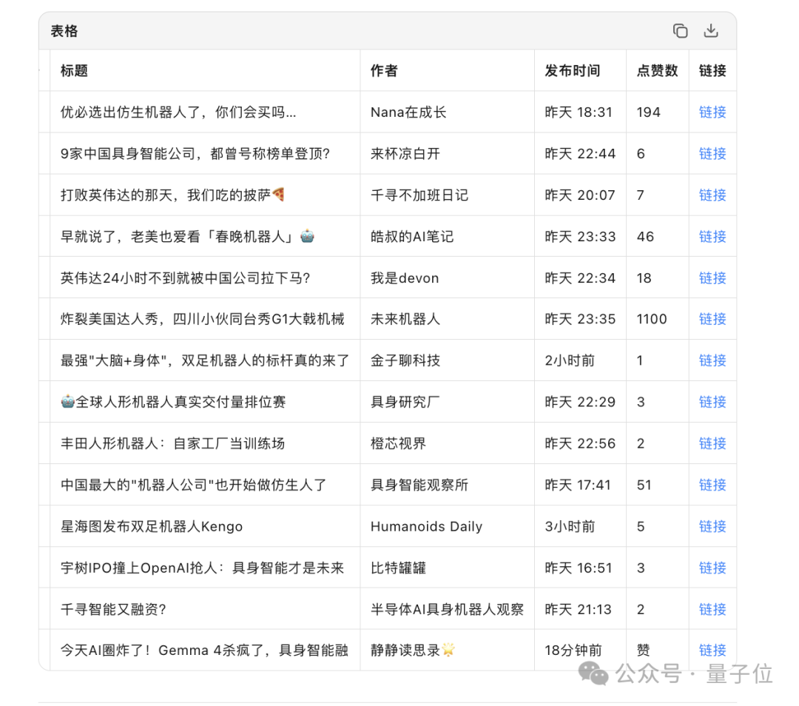Screen dimensions: 799x706
Task: Open the 链接 in the Humanoids Daily row
Action: [x=712, y=527]
